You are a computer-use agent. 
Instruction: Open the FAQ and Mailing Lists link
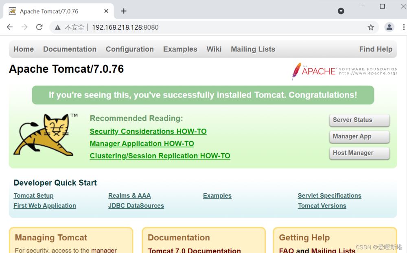(x=317, y=250)
